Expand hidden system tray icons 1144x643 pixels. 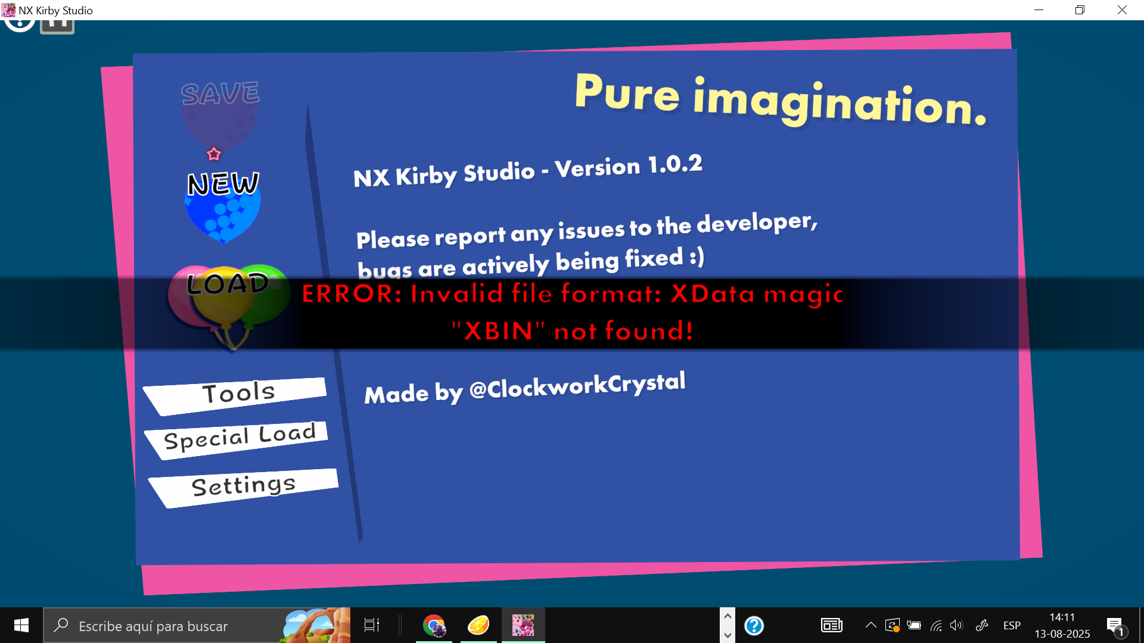[x=871, y=625]
